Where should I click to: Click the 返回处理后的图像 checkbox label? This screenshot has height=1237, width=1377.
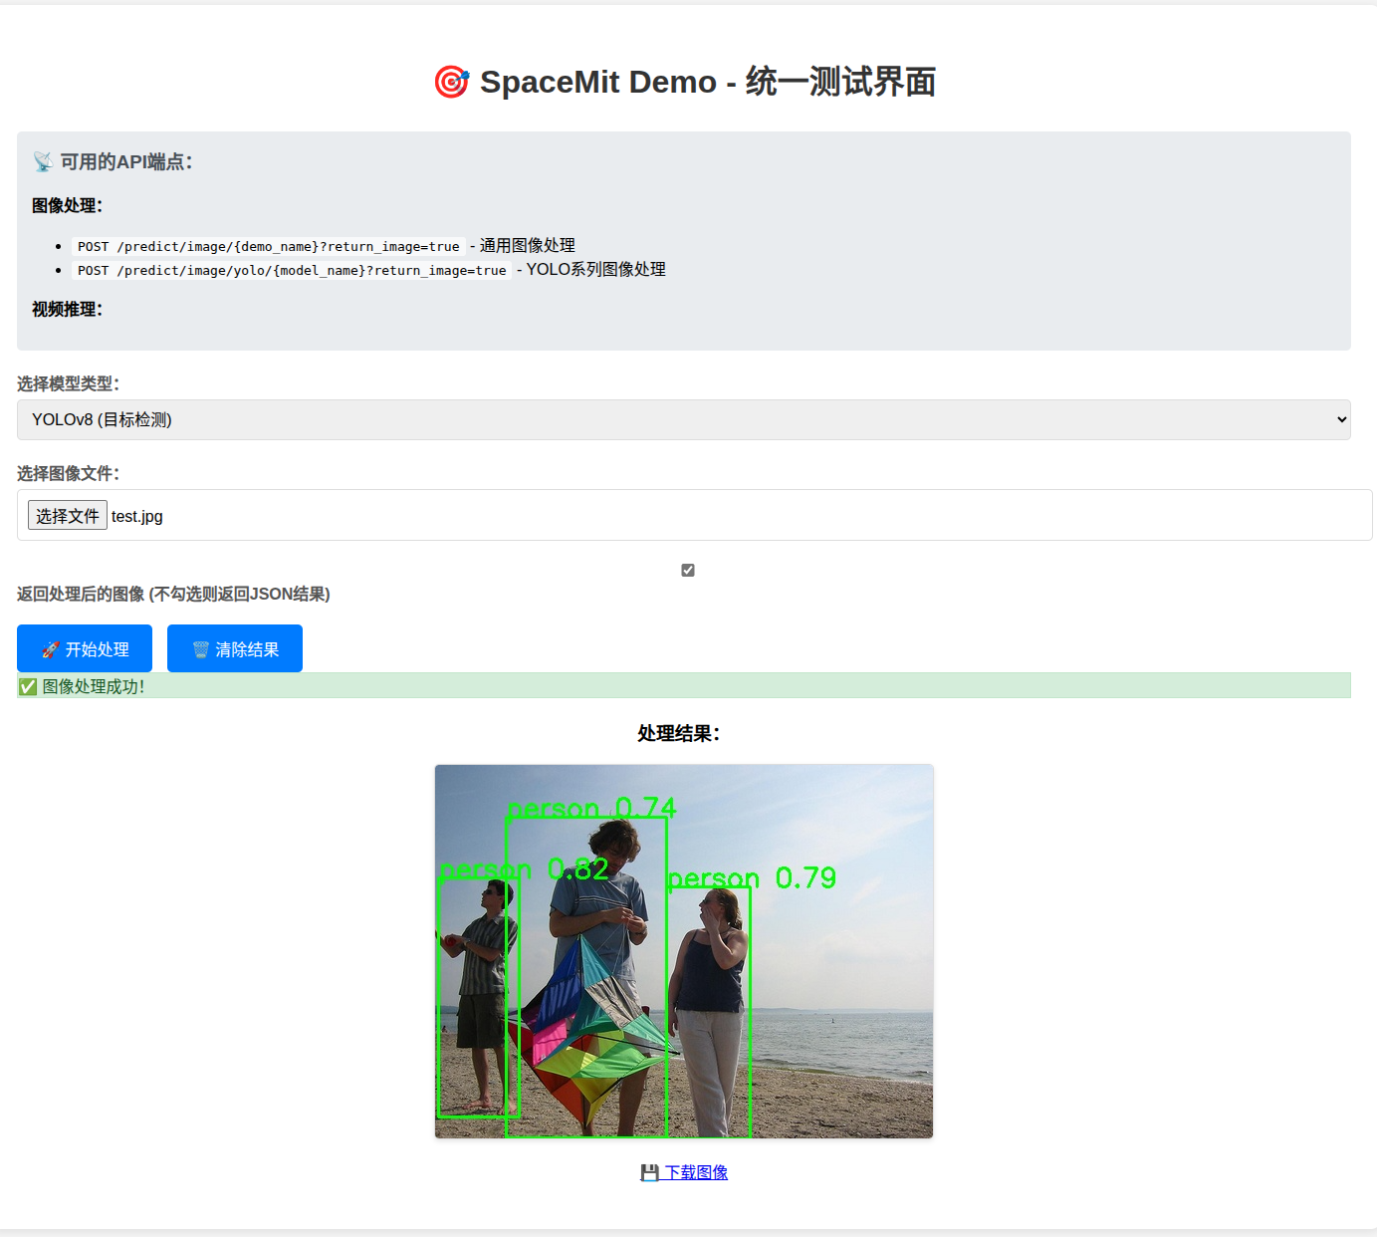coord(173,594)
